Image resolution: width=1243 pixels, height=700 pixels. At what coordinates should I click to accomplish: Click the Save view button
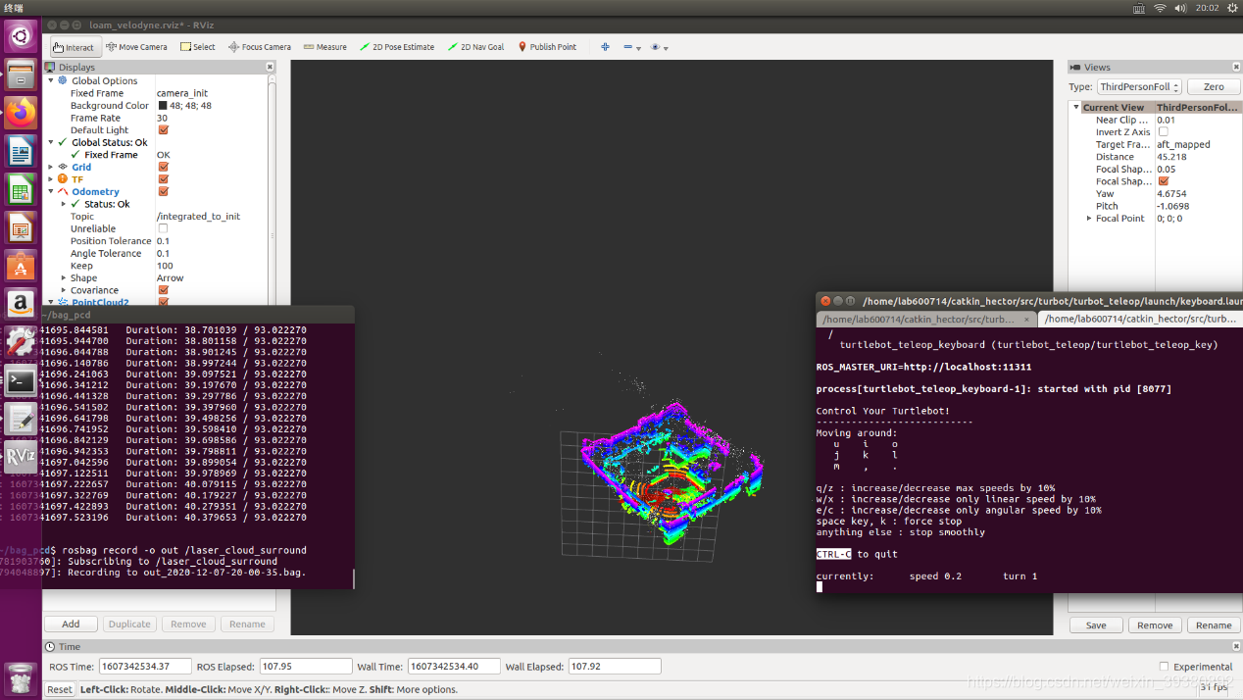click(1096, 625)
